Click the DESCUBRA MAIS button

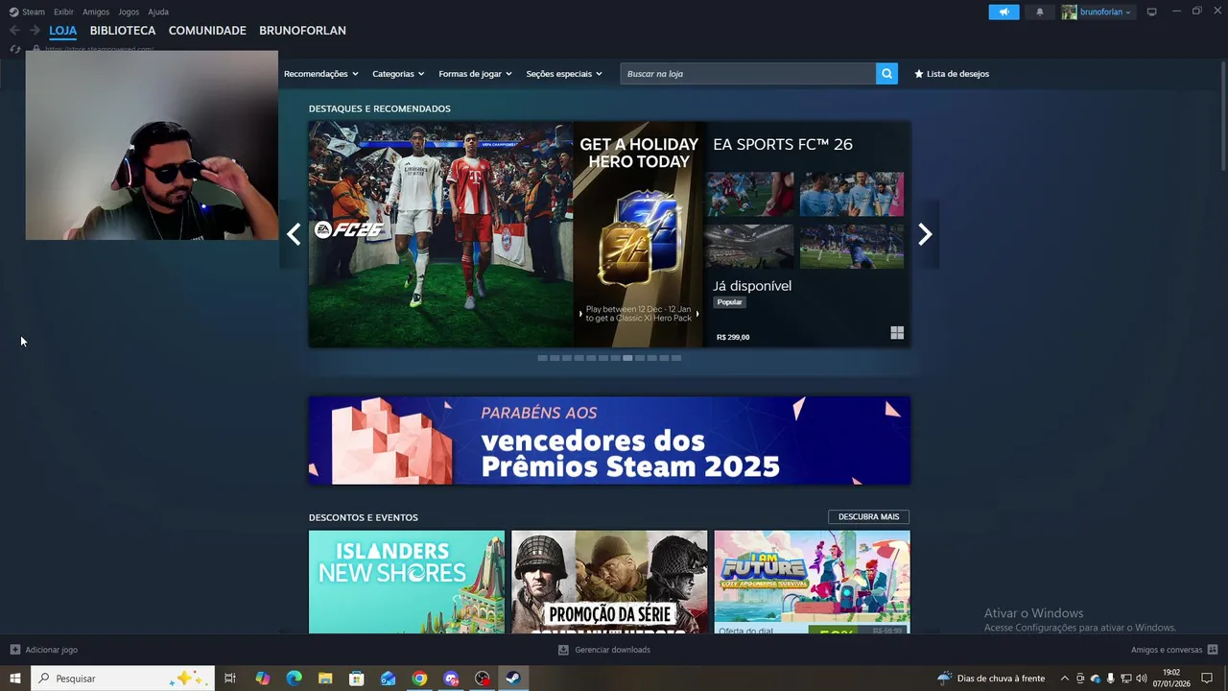pyautogui.click(x=868, y=517)
